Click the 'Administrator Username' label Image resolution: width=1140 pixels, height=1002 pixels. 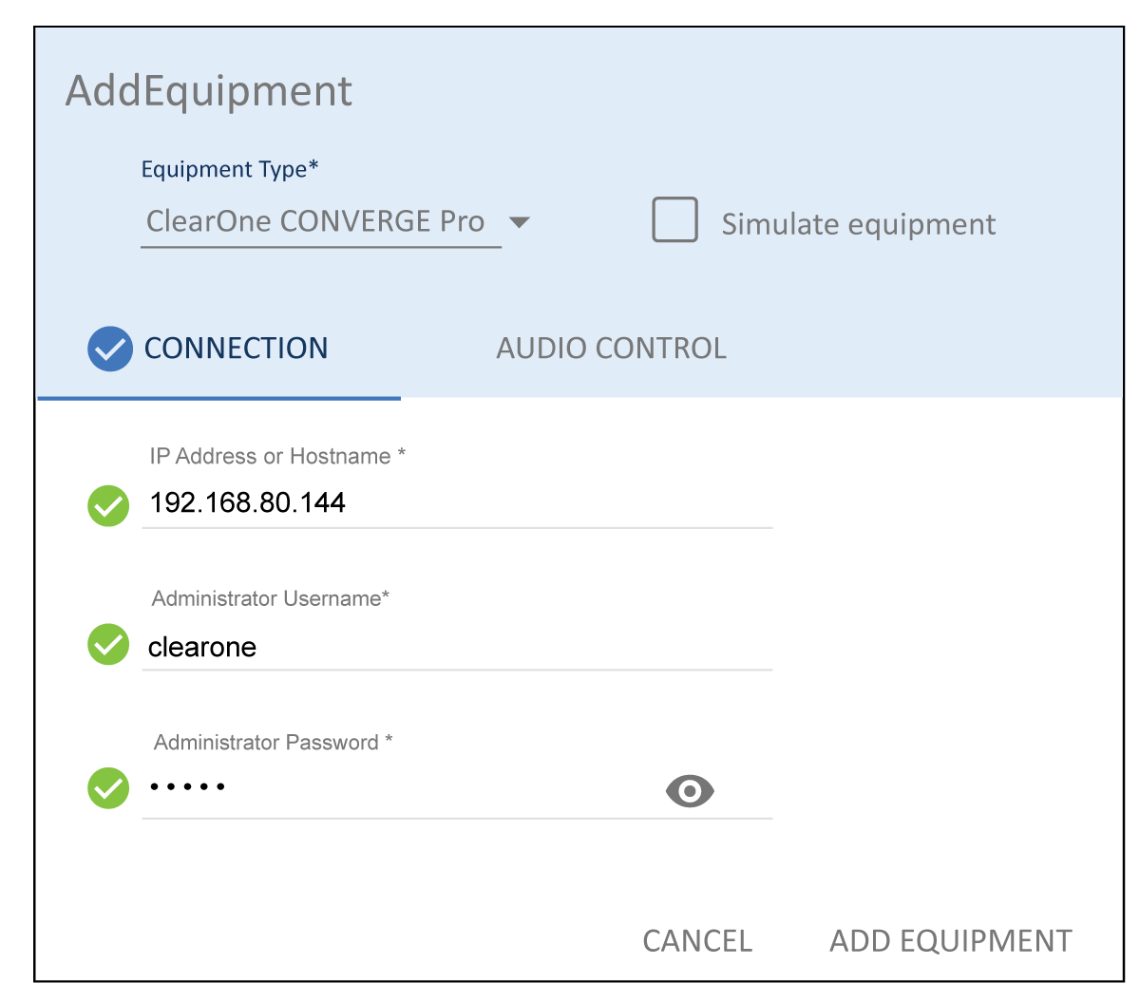271,599
